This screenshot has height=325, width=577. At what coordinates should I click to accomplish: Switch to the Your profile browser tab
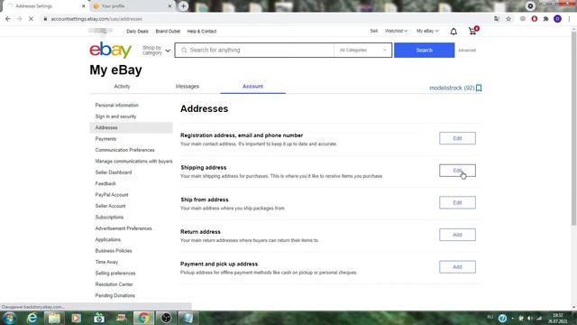(x=131, y=6)
